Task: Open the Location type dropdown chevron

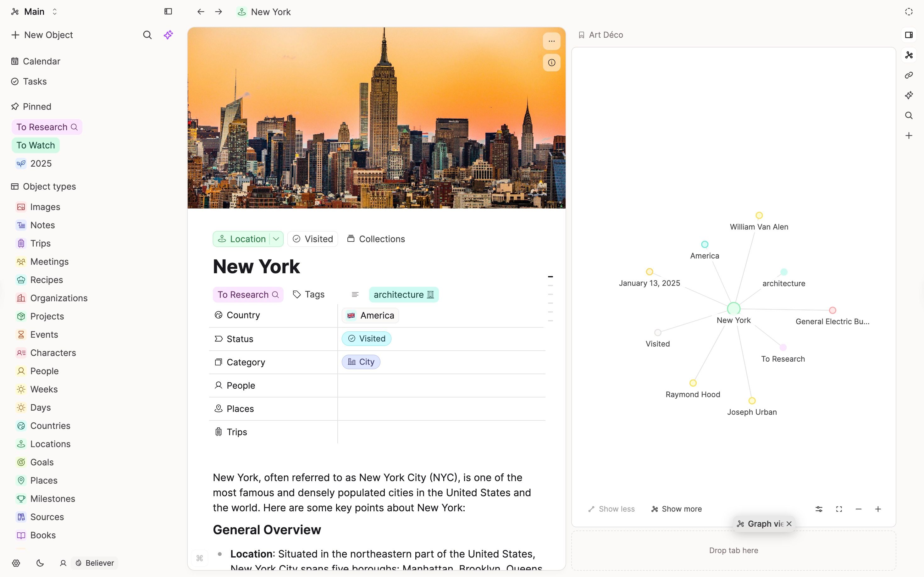Action: [x=276, y=239]
